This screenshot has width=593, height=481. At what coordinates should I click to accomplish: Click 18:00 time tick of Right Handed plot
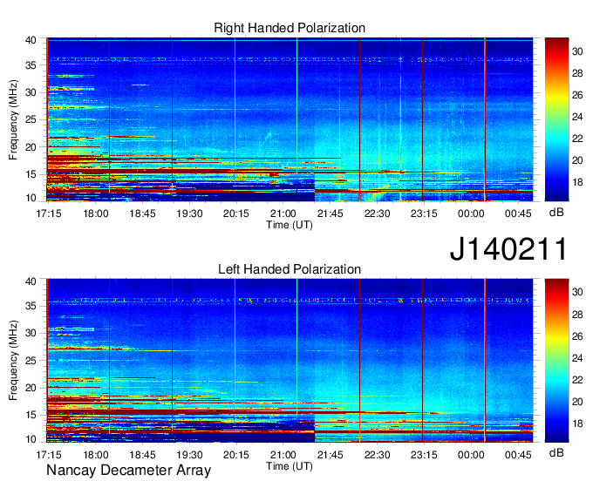coord(96,213)
